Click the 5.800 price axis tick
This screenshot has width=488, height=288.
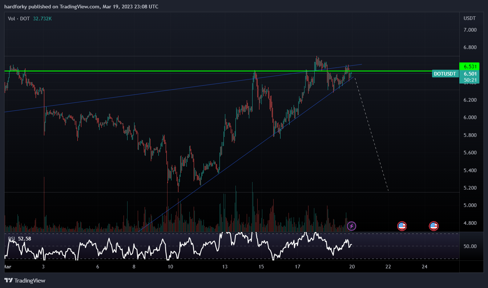click(x=470, y=135)
